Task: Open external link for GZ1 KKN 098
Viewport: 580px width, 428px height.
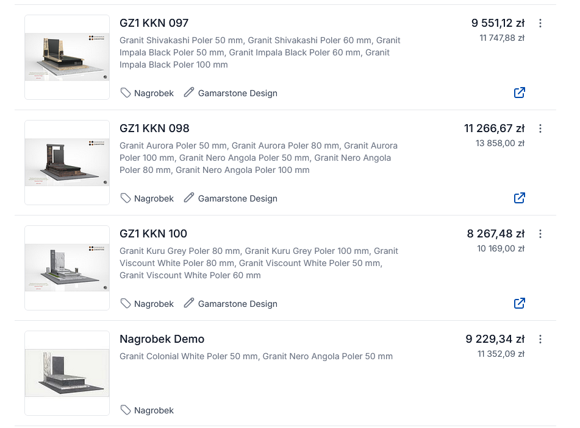Action: click(x=520, y=198)
